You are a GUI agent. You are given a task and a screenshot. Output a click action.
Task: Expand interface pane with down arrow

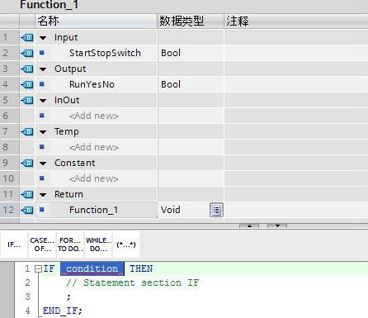[x=277, y=225]
